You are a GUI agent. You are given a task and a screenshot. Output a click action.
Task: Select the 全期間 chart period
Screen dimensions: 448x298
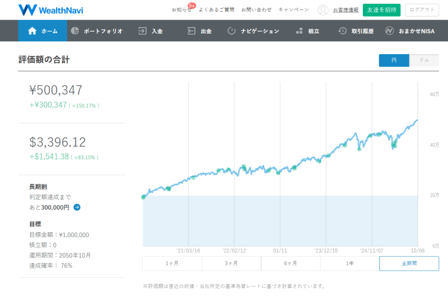(409, 264)
